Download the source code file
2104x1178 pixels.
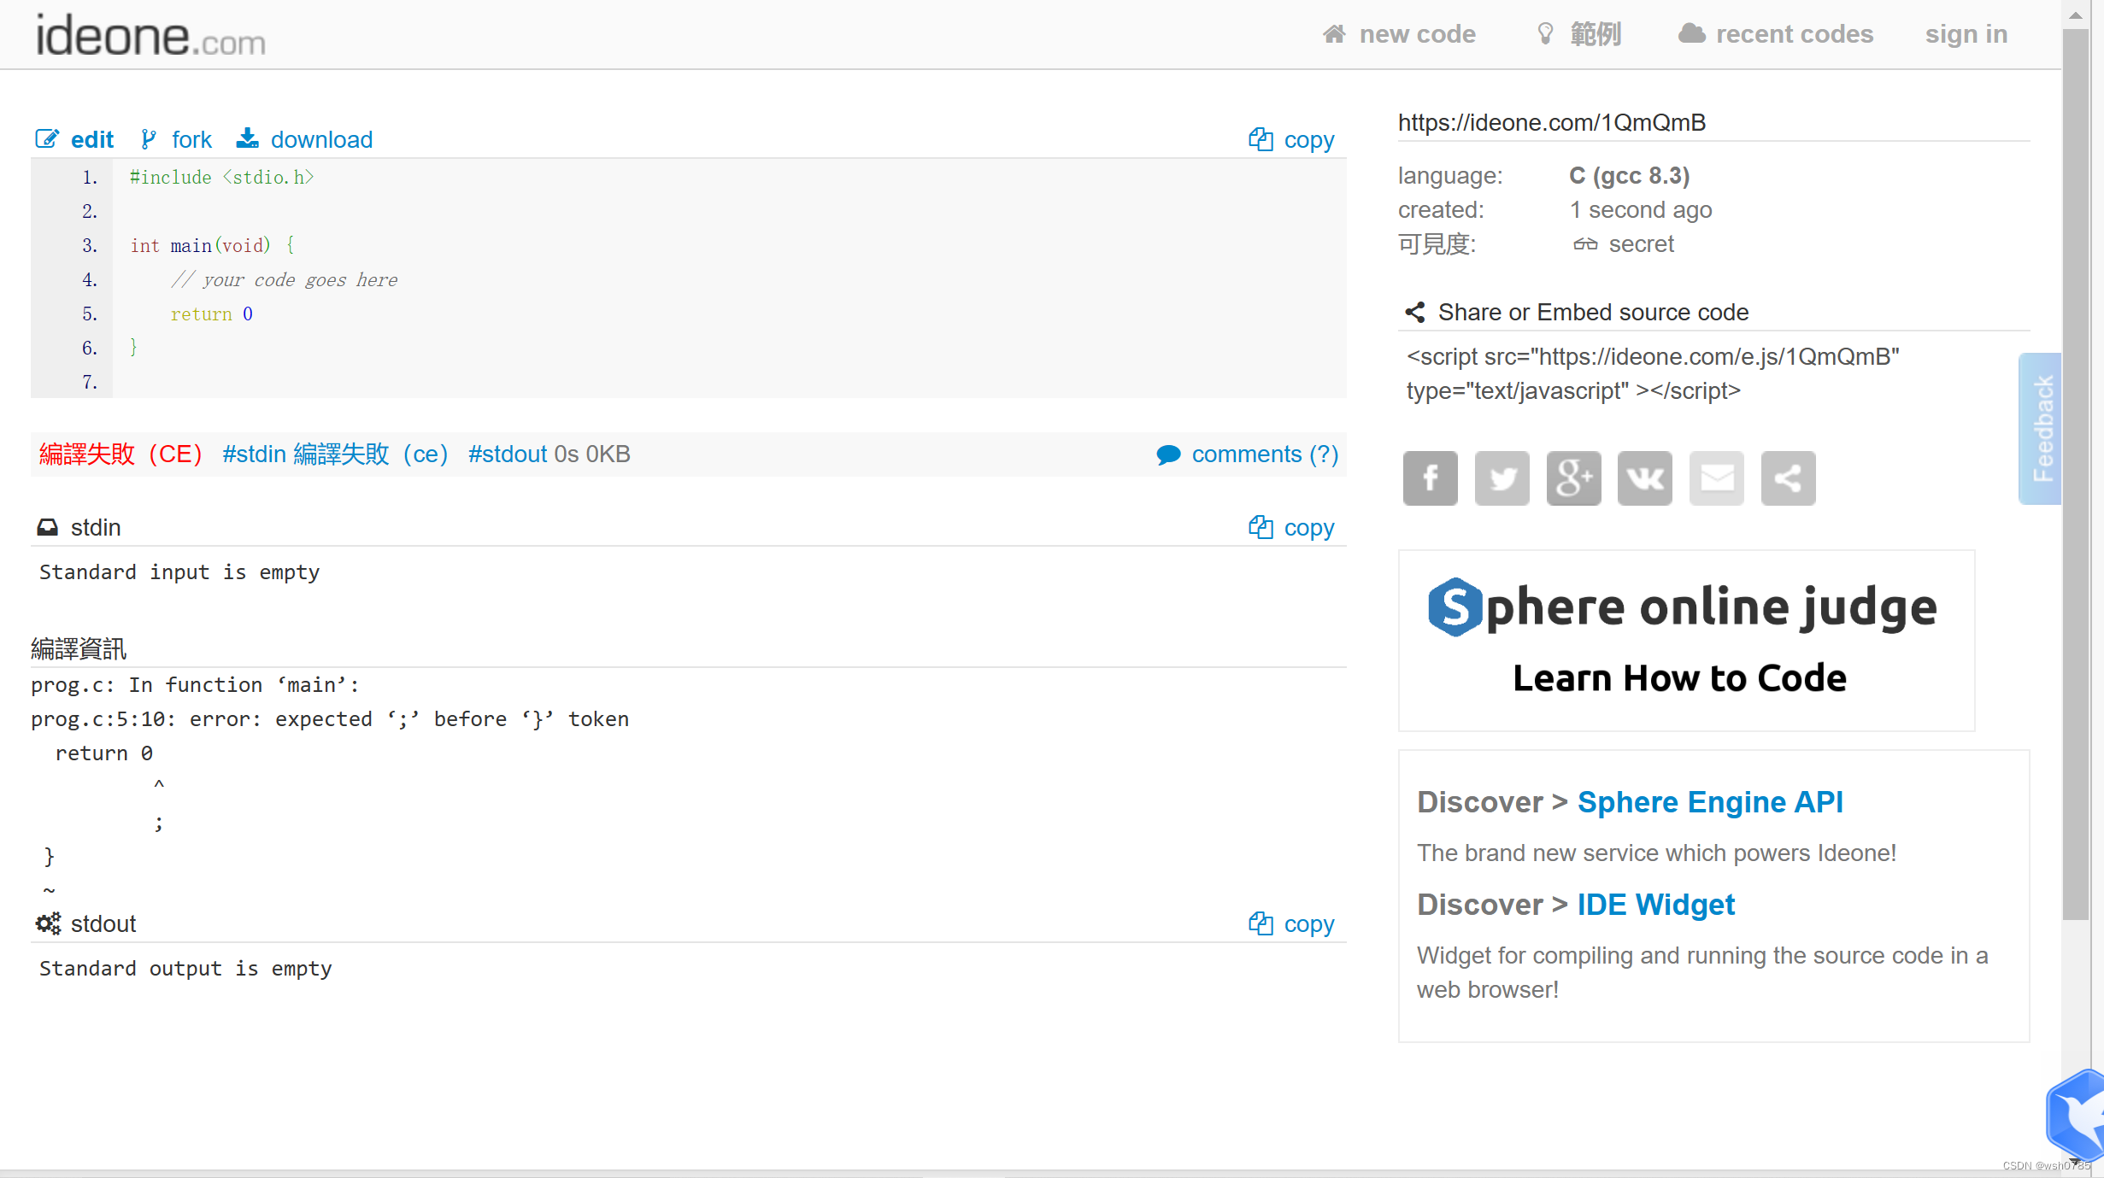pyautogui.click(x=321, y=139)
